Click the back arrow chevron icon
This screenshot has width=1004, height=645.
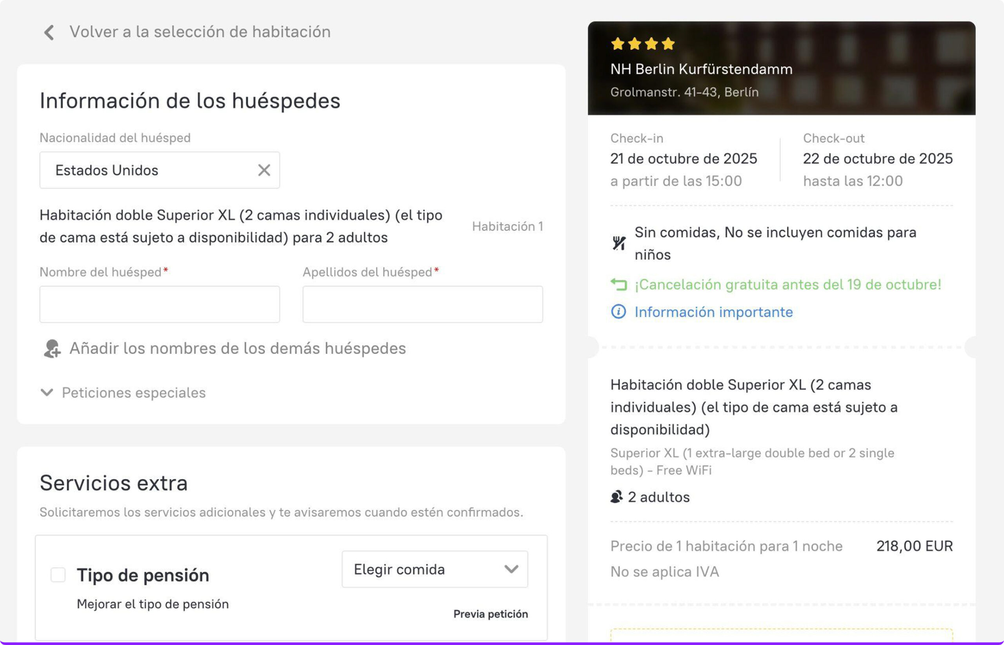(x=49, y=32)
